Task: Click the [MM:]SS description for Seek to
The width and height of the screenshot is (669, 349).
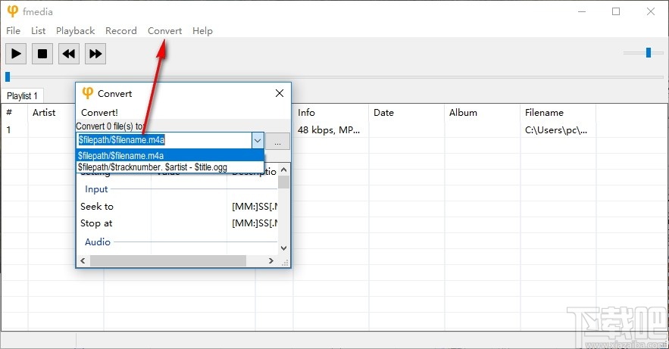Action: (255, 207)
